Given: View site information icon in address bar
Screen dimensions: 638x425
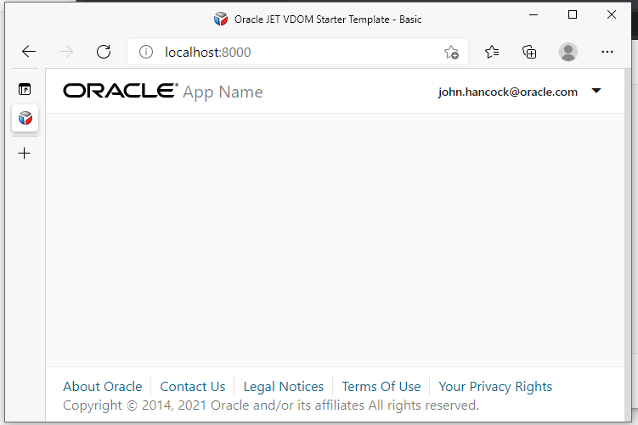Looking at the screenshot, I should coord(145,52).
